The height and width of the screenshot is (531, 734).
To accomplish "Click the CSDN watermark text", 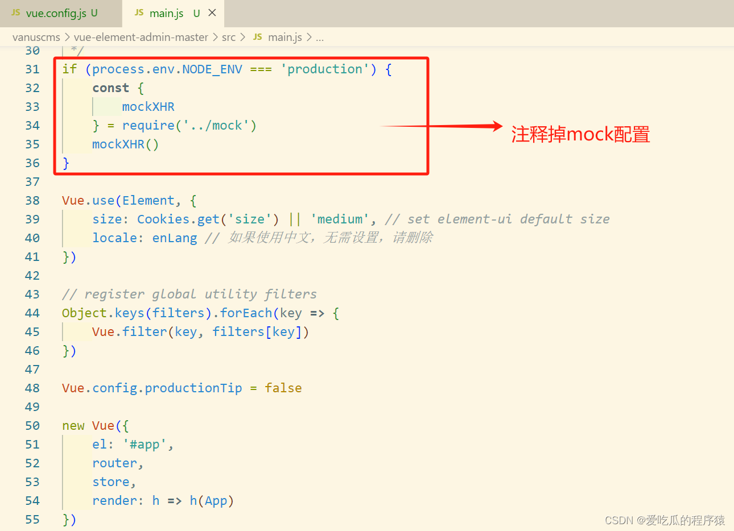I will pos(666,520).
